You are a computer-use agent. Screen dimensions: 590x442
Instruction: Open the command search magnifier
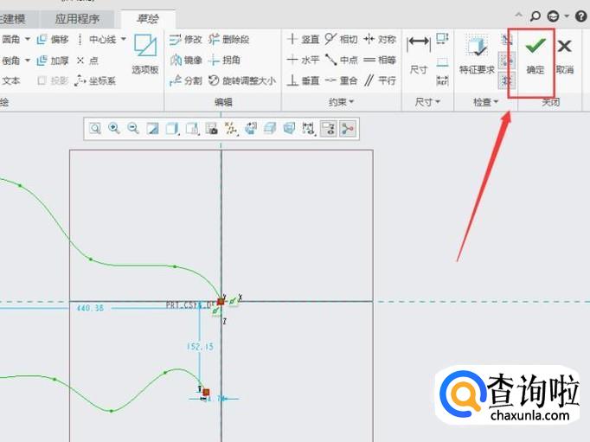click(x=535, y=16)
